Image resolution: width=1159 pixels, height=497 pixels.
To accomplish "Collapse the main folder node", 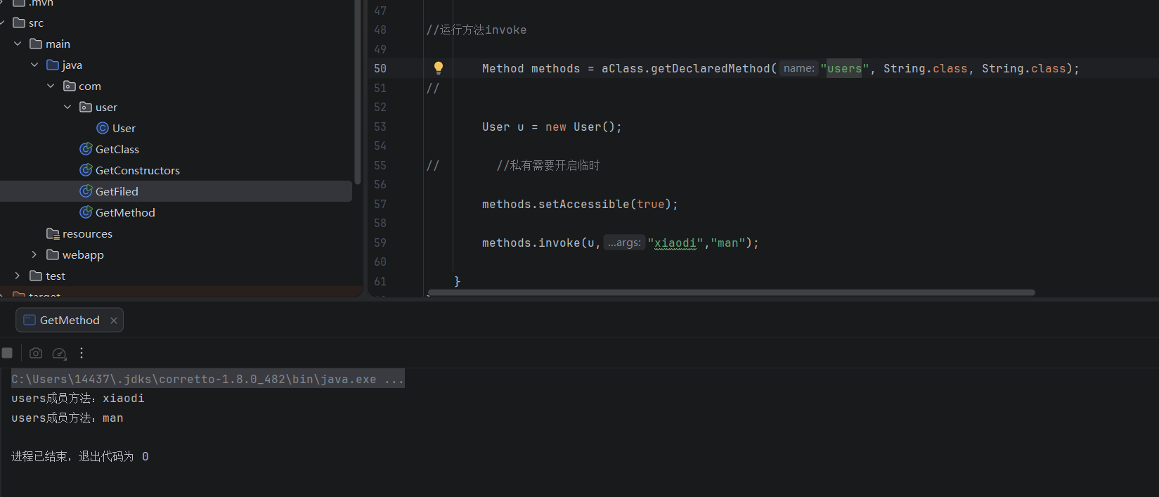I will point(18,44).
